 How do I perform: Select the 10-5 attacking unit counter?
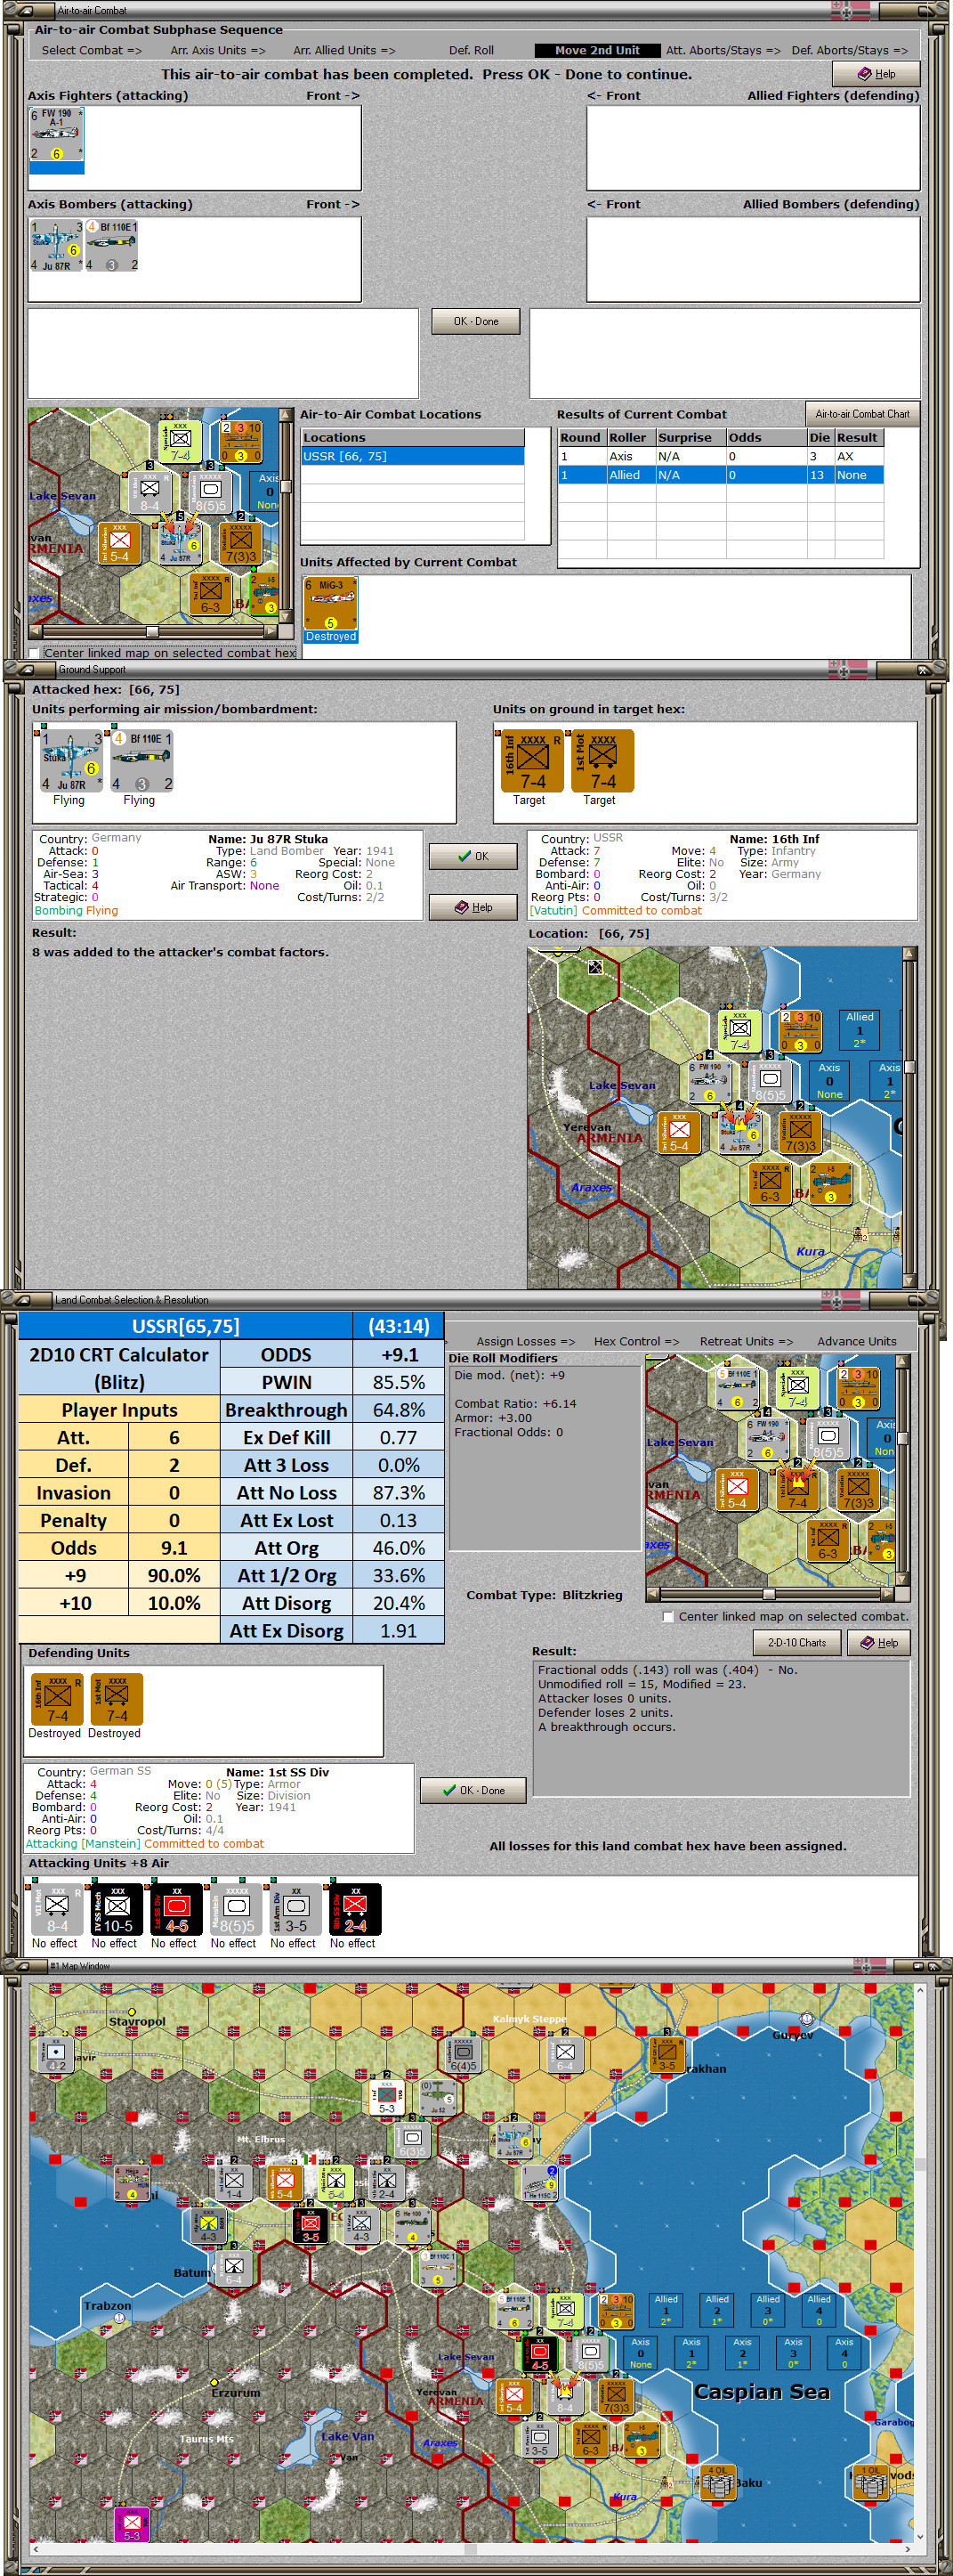tap(116, 1909)
